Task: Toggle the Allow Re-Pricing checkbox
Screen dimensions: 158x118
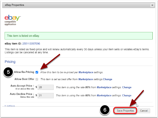Action: pyautogui.click(x=37, y=72)
